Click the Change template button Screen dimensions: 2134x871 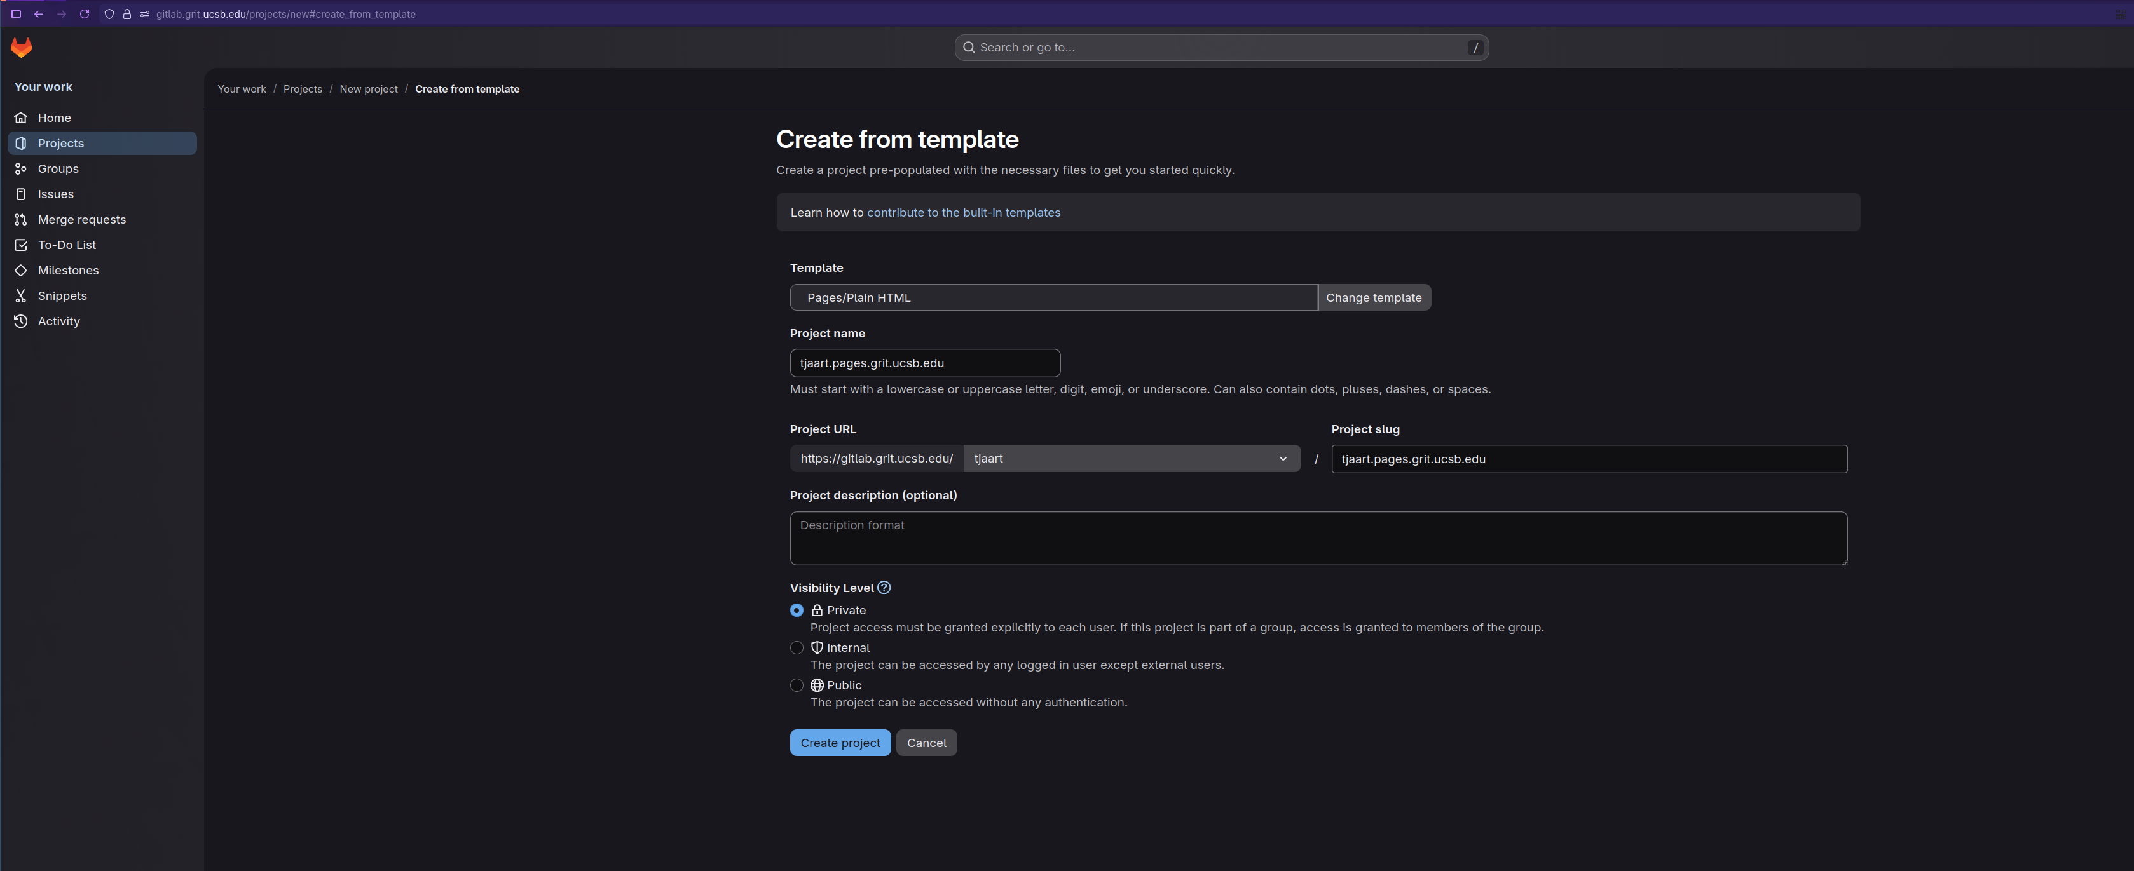coord(1372,298)
